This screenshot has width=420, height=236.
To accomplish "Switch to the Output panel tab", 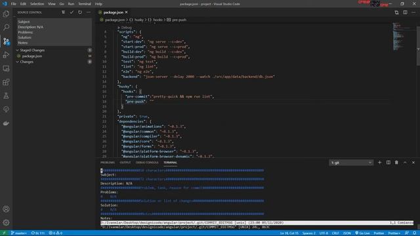I will [125, 163].
